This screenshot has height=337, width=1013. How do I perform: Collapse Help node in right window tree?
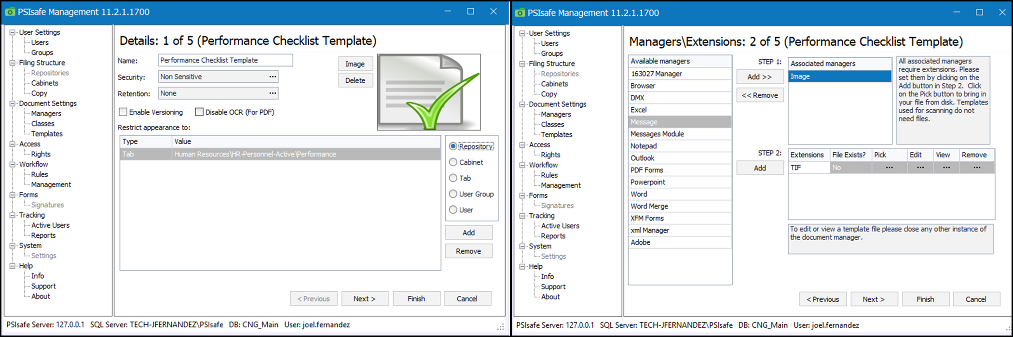[522, 266]
